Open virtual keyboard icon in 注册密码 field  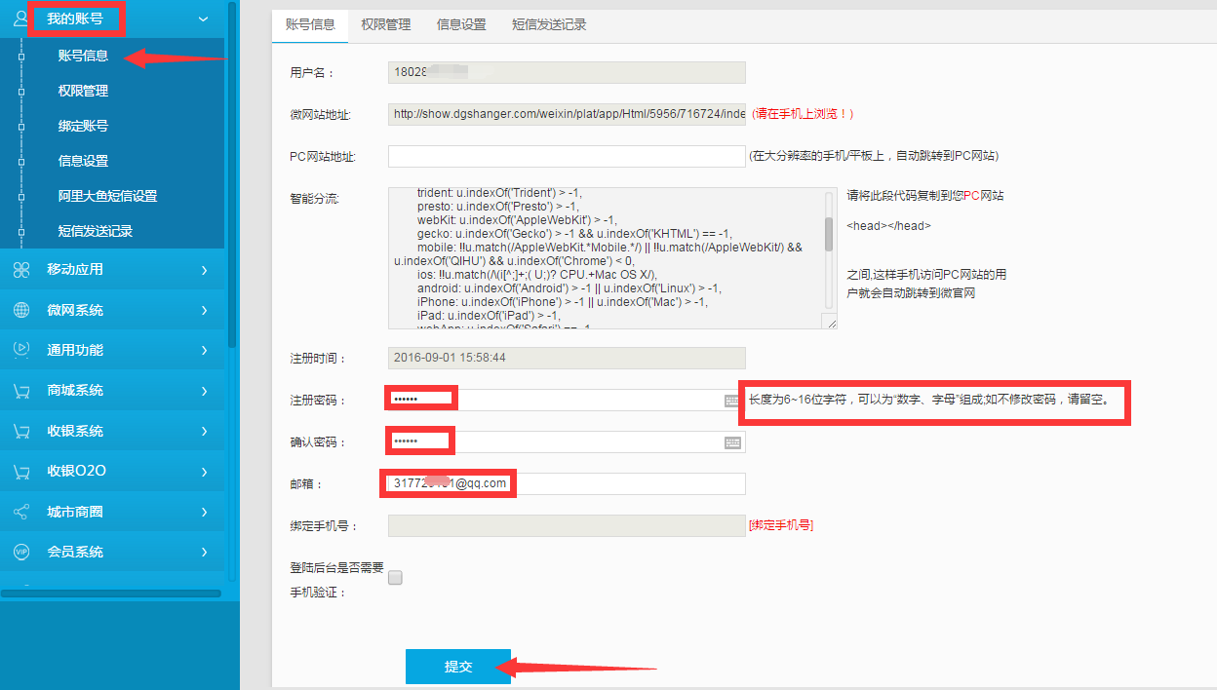coord(732,401)
